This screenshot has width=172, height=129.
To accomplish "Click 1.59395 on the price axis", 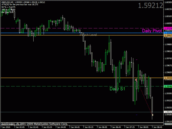I will tap(168, 93).
